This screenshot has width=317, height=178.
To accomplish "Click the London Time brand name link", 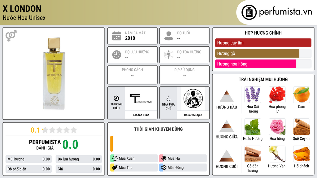I will [141, 115].
